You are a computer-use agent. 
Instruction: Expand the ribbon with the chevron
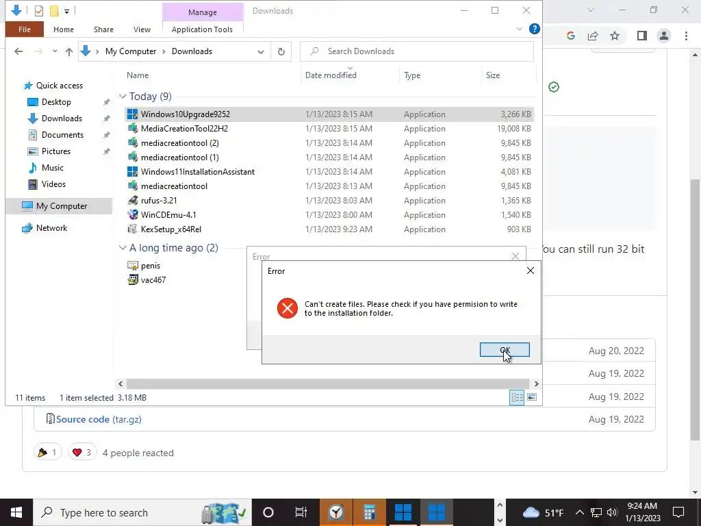(520, 29)
